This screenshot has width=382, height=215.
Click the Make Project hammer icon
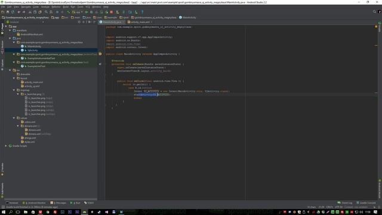(x=69, y=12)
